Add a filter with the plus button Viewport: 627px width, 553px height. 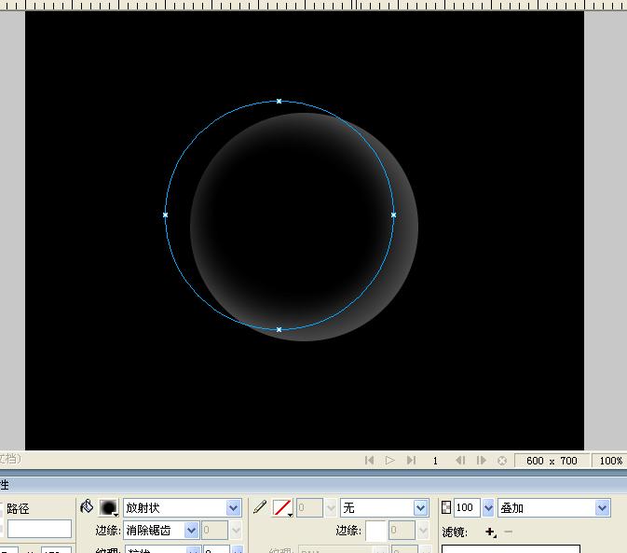pyautogui.click(x=490, y=532)
